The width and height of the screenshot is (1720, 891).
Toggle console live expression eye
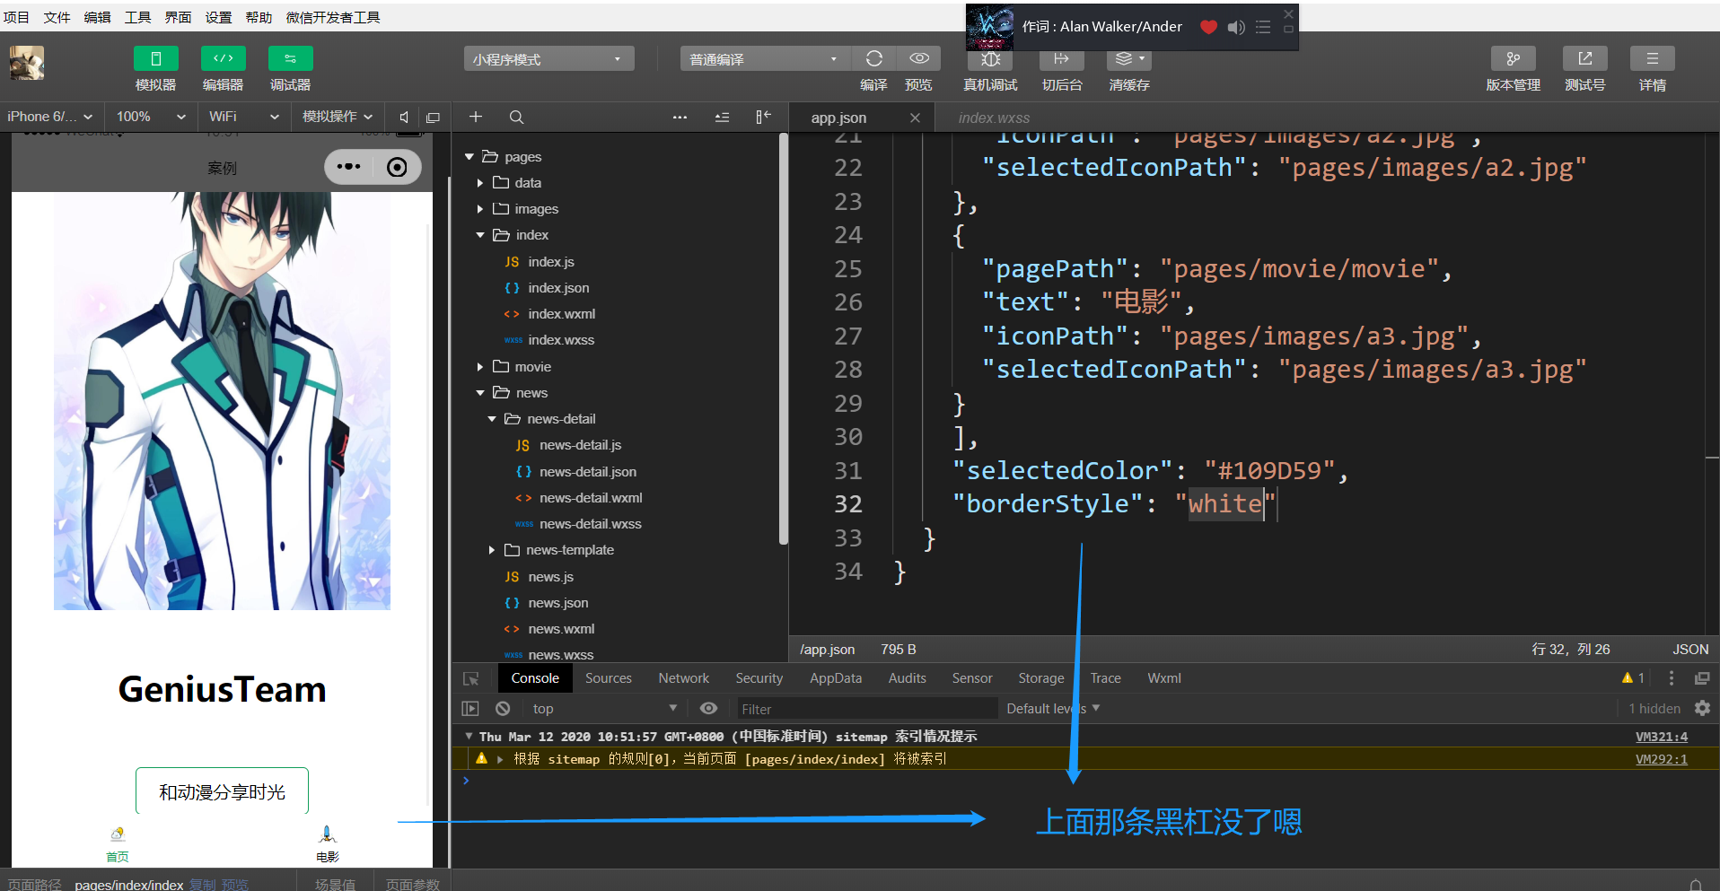coord(708,709)
